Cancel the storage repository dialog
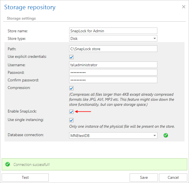This screenshot has width=189, height=183. click(x=173, y=177)
